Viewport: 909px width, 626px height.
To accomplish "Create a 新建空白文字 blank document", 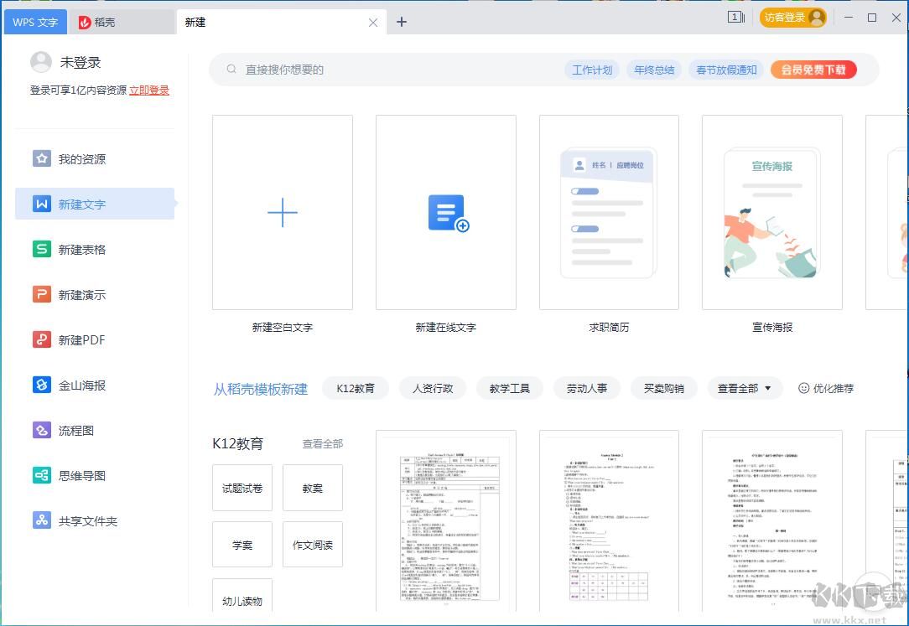I will click(x=283, y=212).
